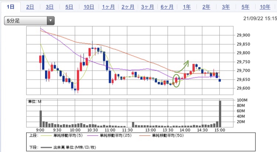Switch to the 3日 period tab

pos(49,7)
